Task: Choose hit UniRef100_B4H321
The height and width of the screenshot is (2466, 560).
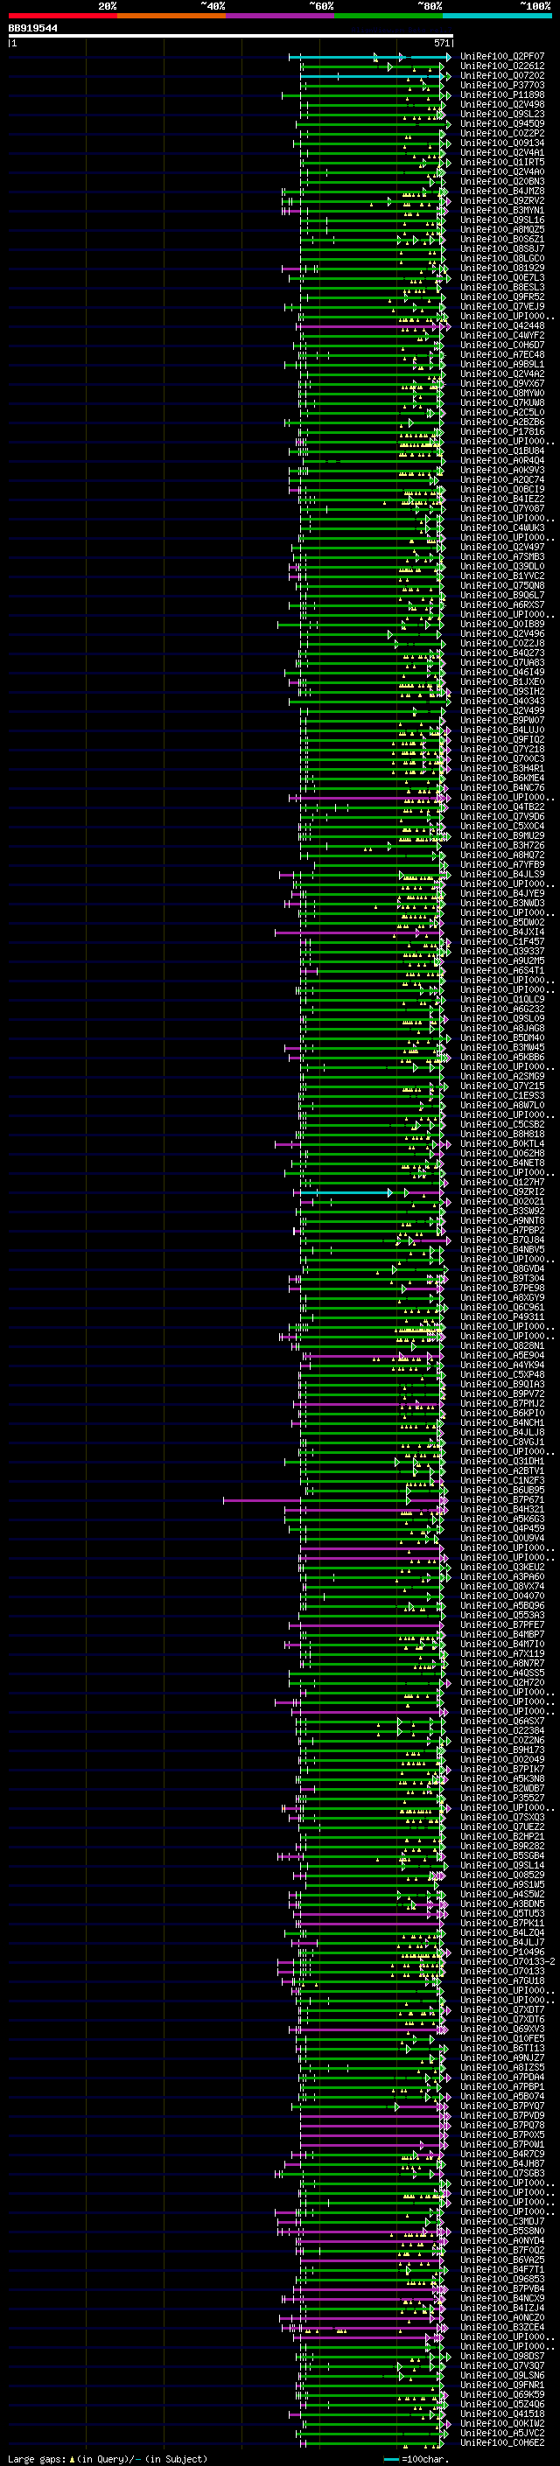Action: pos(501,1509)
